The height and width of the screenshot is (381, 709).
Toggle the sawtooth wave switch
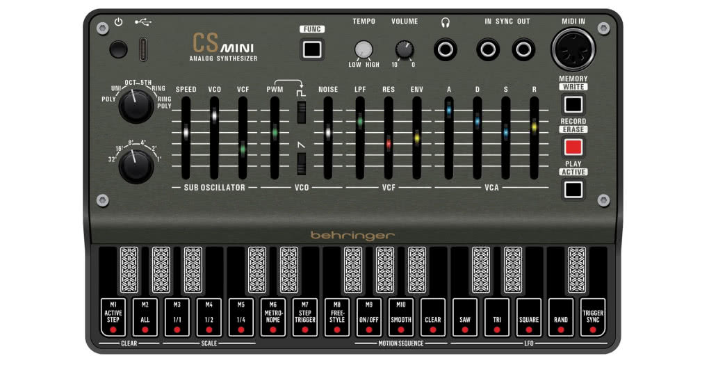(301, 164)
